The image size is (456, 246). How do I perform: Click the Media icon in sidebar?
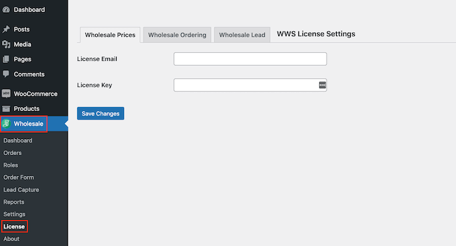(6, 44)
